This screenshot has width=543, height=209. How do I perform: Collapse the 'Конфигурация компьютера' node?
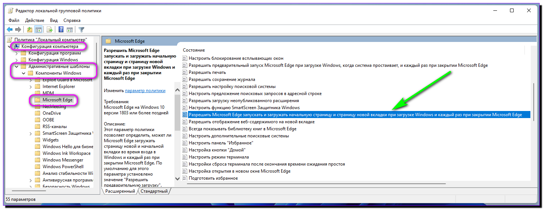9,46
